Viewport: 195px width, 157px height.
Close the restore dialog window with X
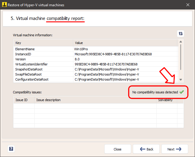[188, 5]
